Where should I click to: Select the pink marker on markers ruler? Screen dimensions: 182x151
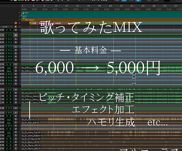pos(38,23)
